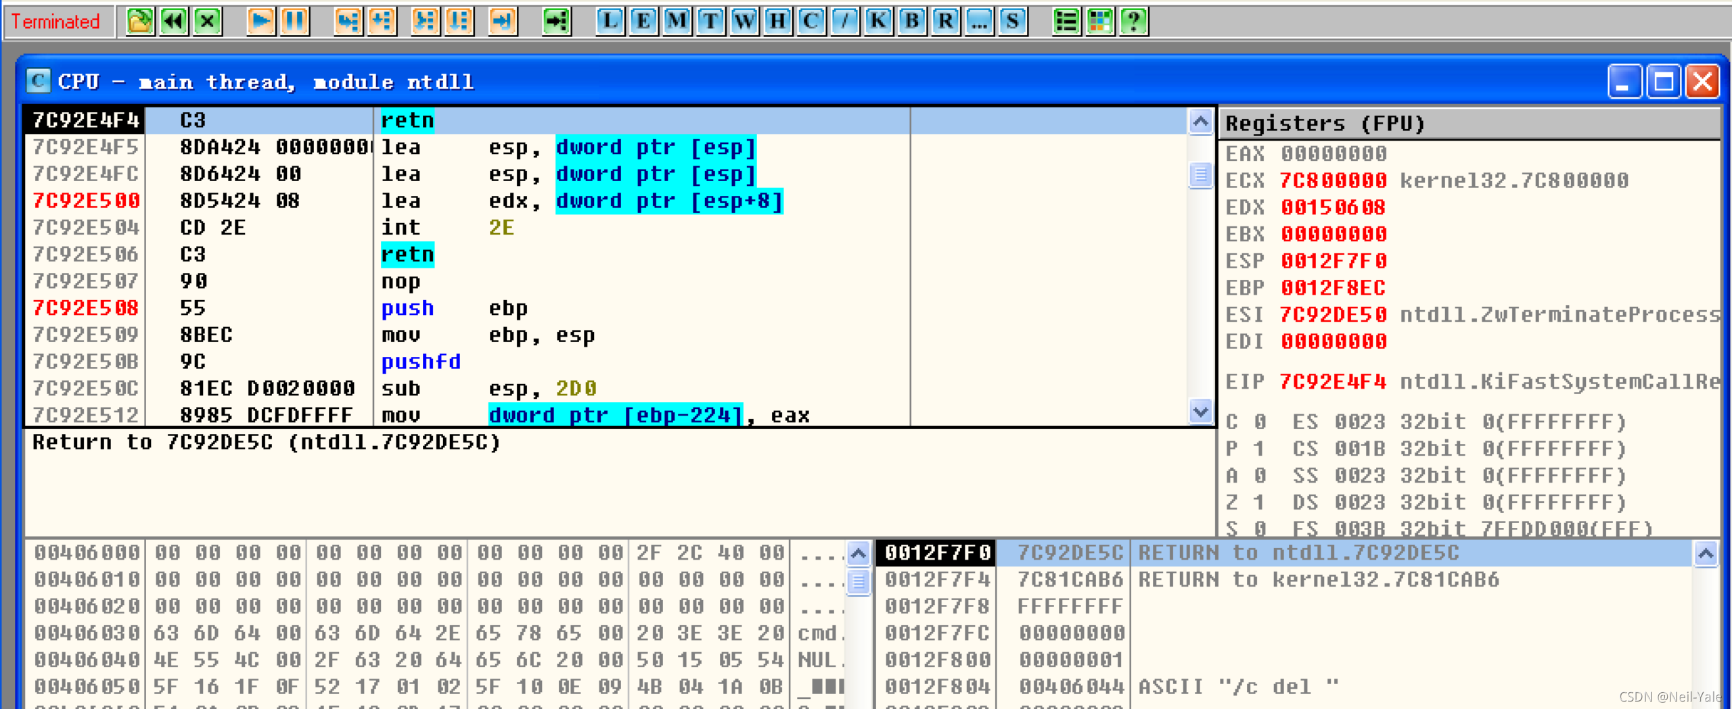Click the Go to address arrow icon
Viewport: 1732px width, 709px height.
pyautogui.click(x=557, y=21)
